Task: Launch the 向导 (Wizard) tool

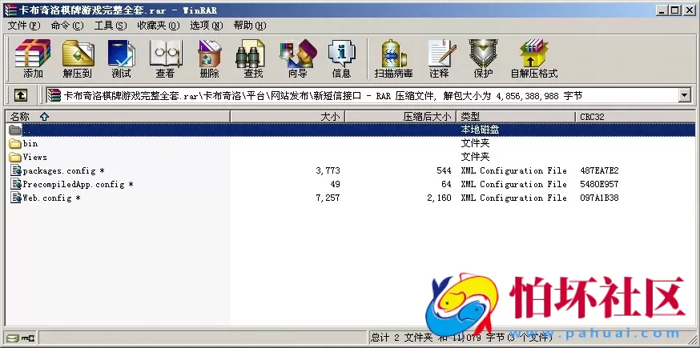Action: tap(298, 58)
